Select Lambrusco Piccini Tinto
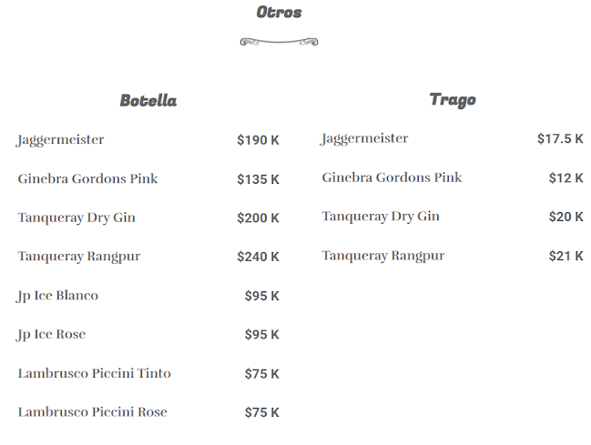Viewport: 591px width, 445px height. 94,374
